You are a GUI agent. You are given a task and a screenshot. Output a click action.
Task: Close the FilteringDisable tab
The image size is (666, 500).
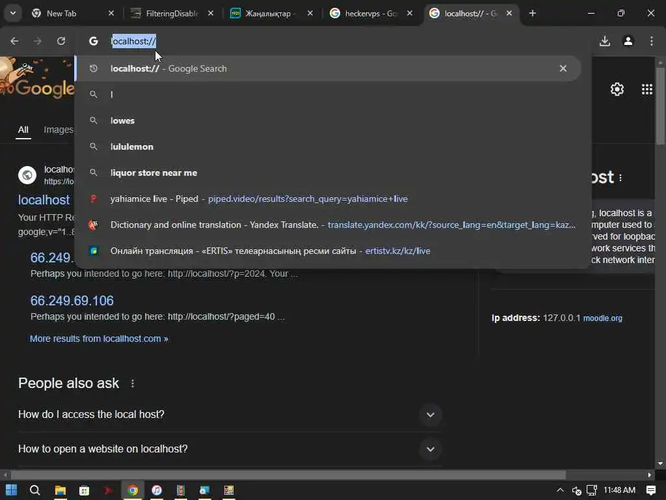coord(211,14)
